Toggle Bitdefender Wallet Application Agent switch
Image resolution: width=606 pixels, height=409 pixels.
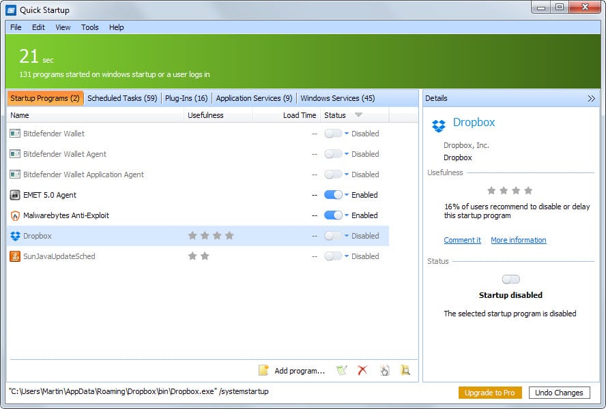333,175
